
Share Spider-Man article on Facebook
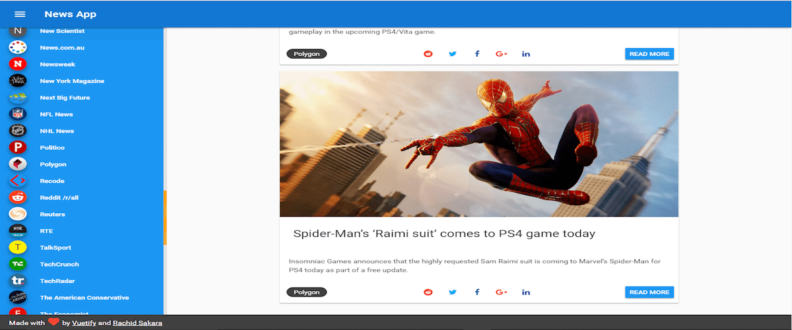(477, 292)
